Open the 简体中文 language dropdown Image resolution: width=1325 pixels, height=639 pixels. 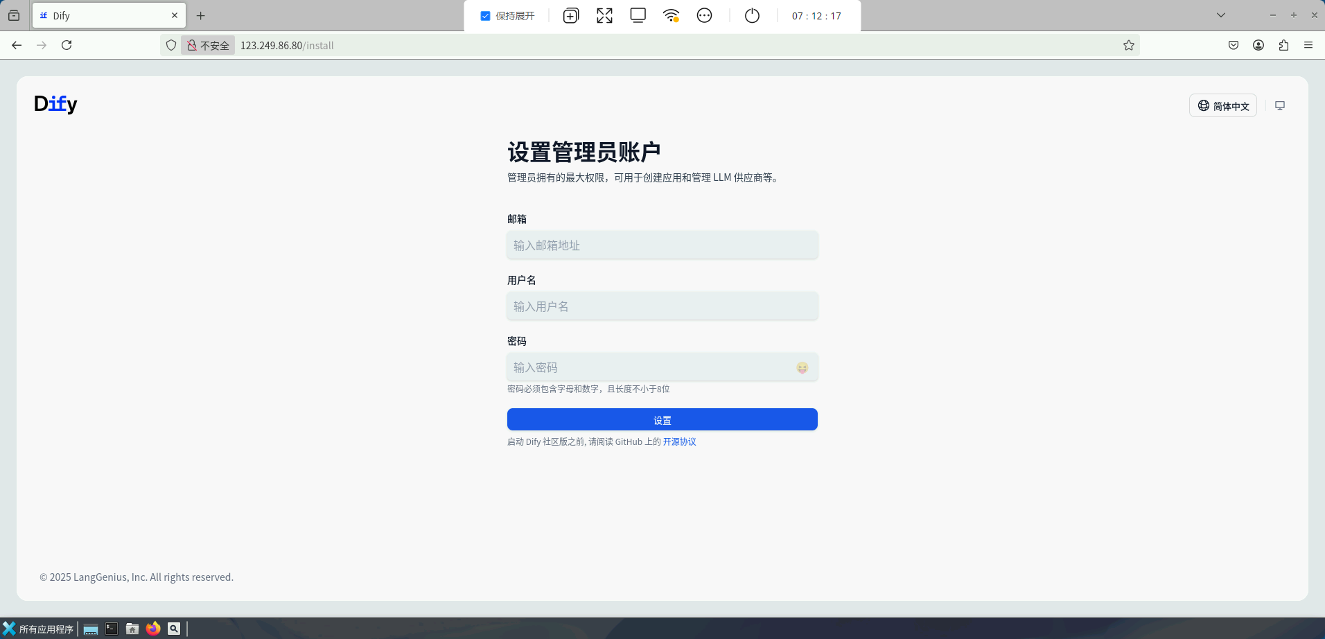1223,105
